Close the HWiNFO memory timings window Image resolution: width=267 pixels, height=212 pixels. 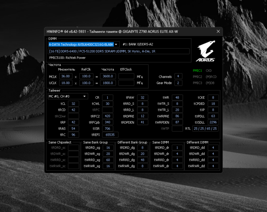click(218, 31)
